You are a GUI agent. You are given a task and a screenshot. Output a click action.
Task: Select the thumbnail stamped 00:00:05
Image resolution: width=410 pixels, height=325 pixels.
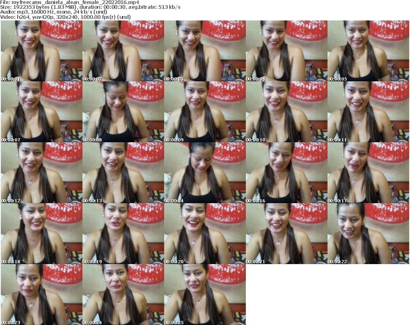click(x=368, y=51)
